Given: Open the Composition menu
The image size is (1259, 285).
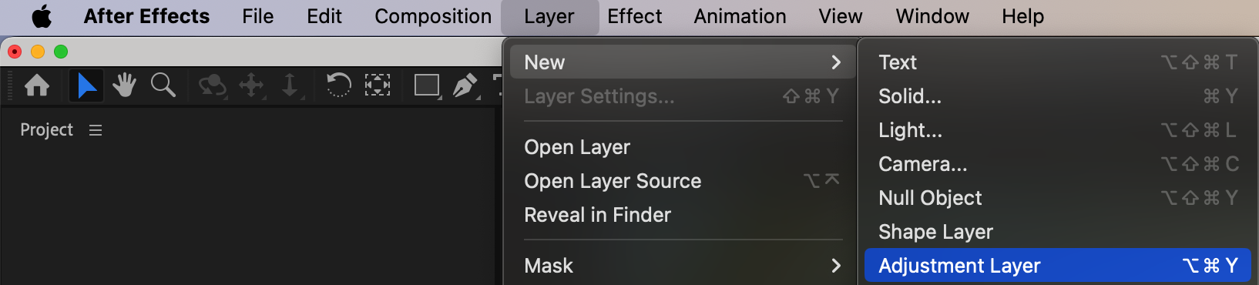Looking at the screenshot, I should coord(433,16).
